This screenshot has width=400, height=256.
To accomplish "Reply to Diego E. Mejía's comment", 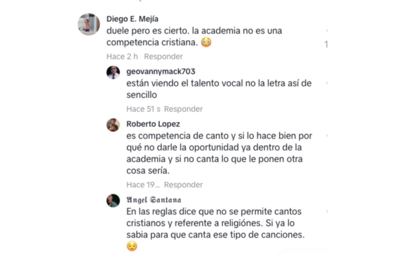I will (163, 57).
